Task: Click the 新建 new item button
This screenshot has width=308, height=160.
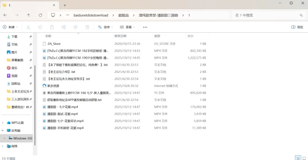Action: pyautogui.click(x=11, y=27)
